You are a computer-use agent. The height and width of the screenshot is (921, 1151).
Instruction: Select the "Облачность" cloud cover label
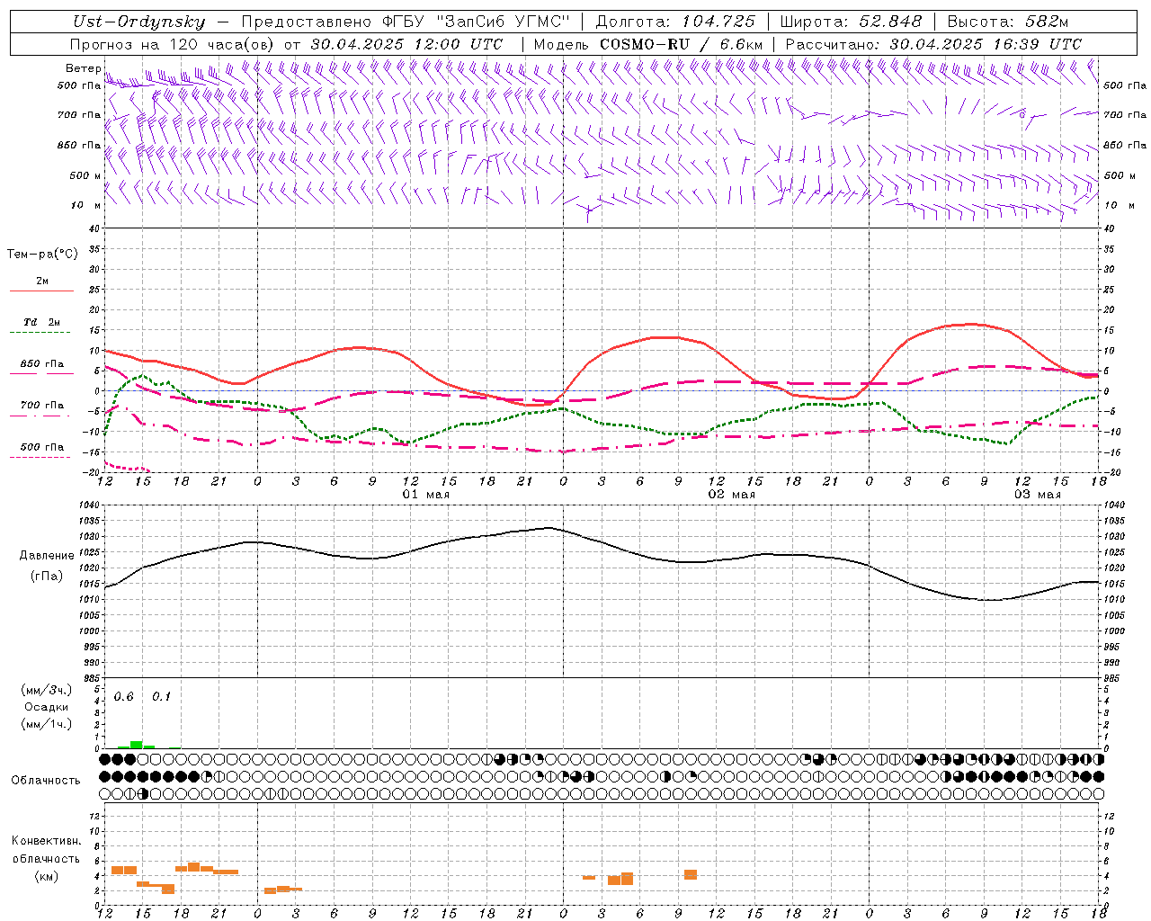(x=46, y=781)
